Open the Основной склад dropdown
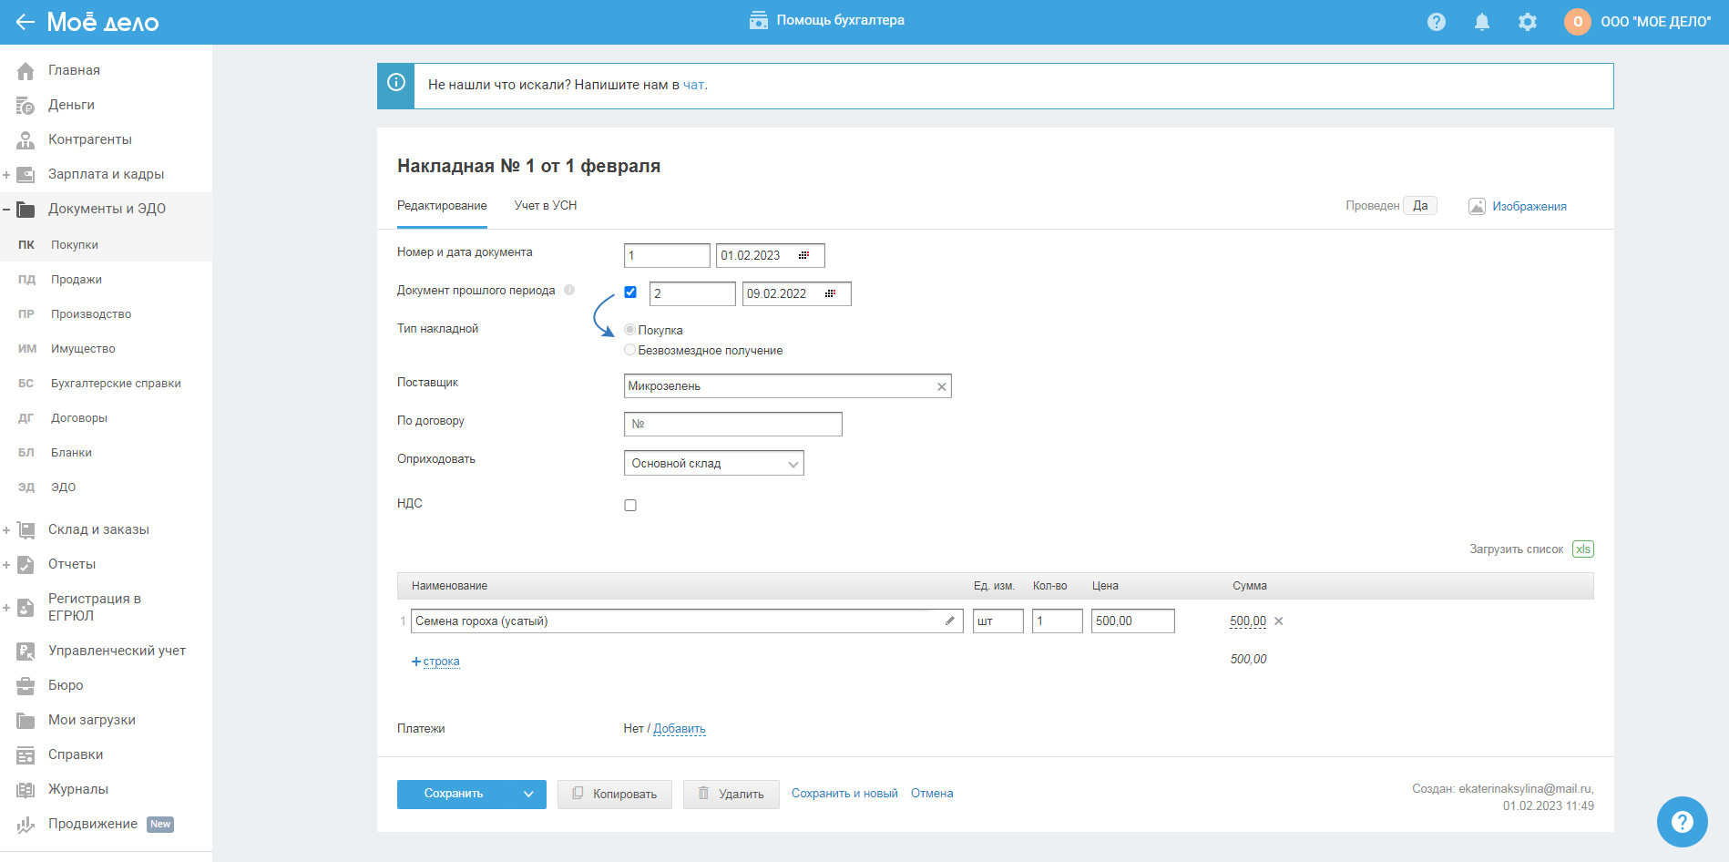Viewport: 1729px width, 862px height. click(x=713, y=463)
